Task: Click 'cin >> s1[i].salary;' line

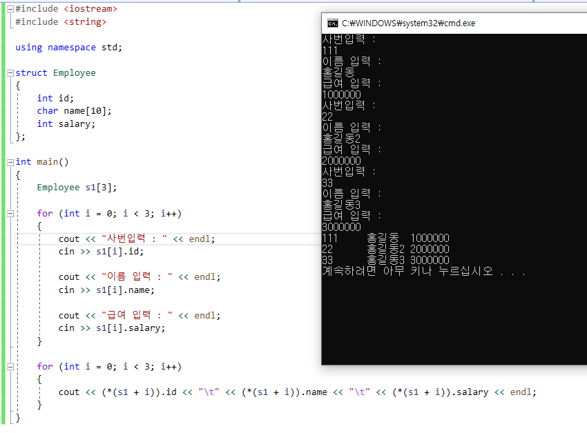Action: 112,328
